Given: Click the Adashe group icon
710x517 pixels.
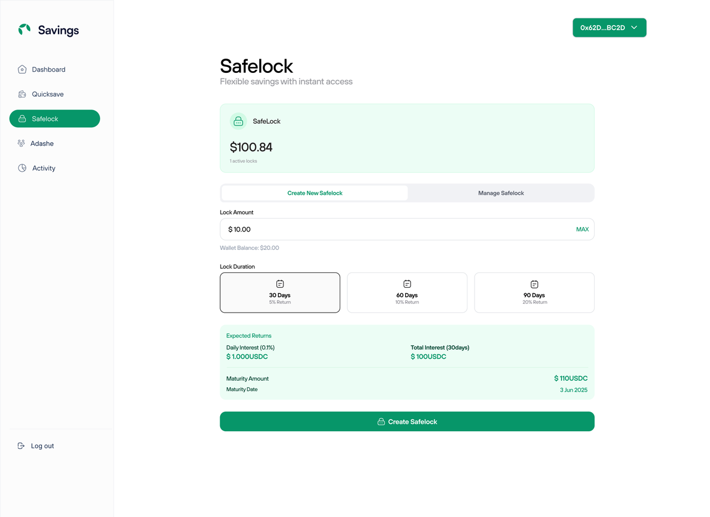Looking at the screenshot, I should tap(21, 143).
